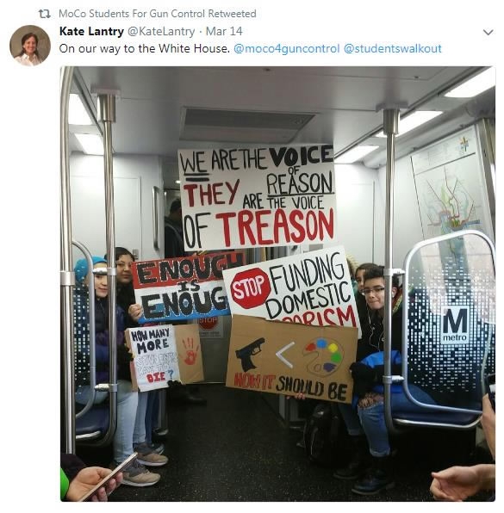Follow the @moco4guncontrol mention

287,49
